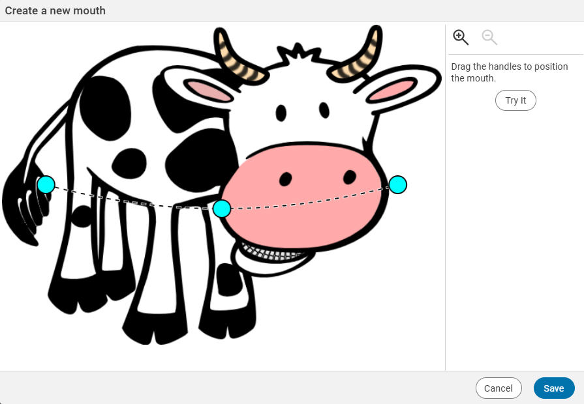Cancel the mouth creation dialog
584x404 pixels.
pyautogui.click(x=499, y=388)
